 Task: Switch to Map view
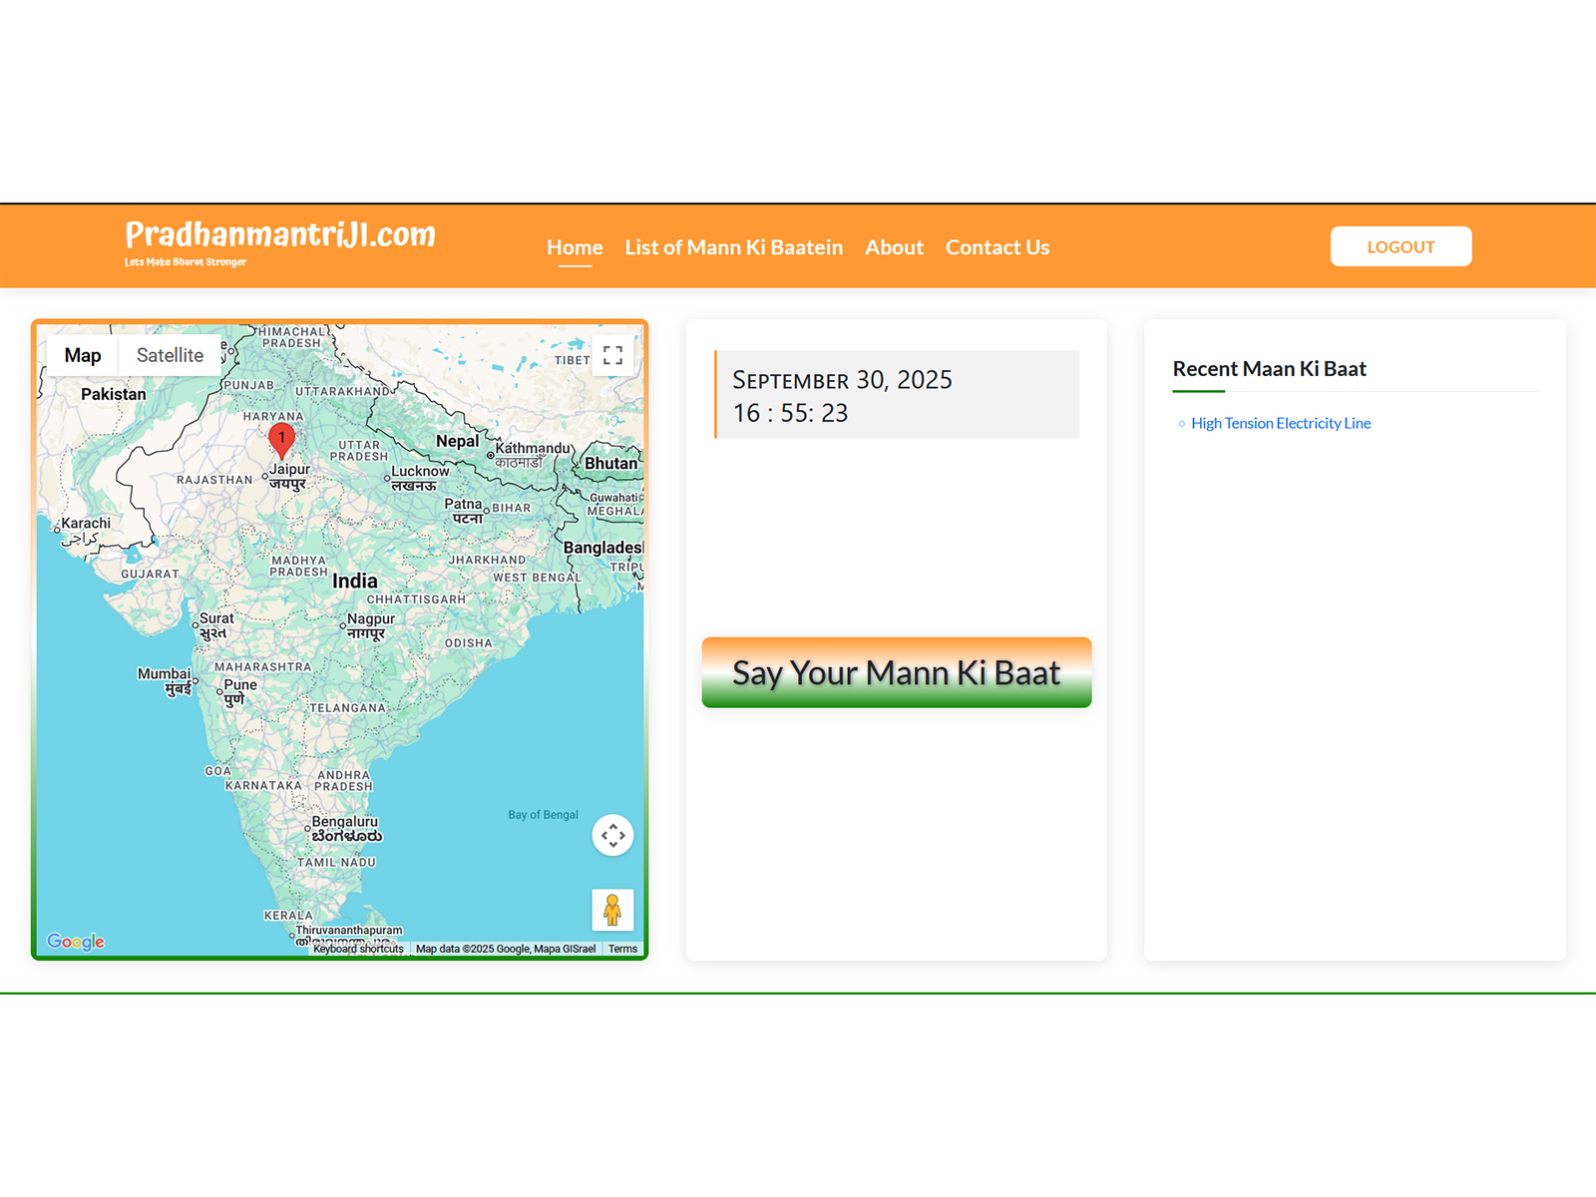(x=82, y=354)
